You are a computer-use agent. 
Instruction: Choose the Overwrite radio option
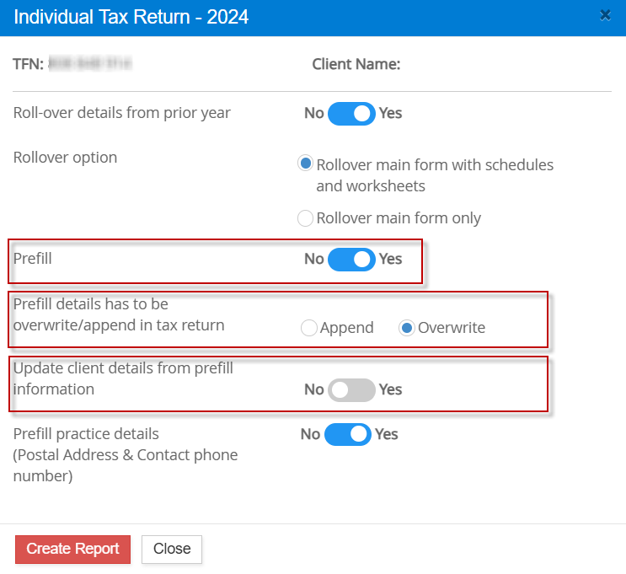407,328
